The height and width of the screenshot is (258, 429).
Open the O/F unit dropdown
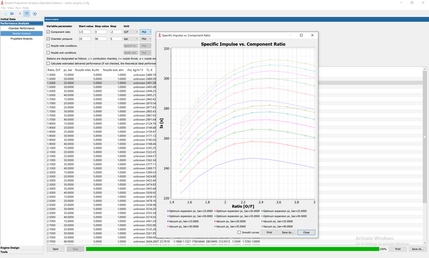coord(130,32)
